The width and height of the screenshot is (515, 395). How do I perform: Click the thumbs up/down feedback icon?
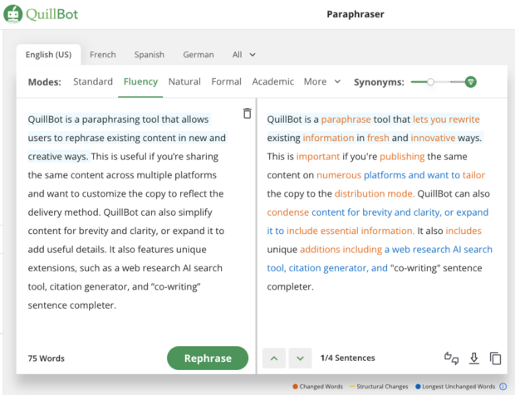click(x=452, y=358)
